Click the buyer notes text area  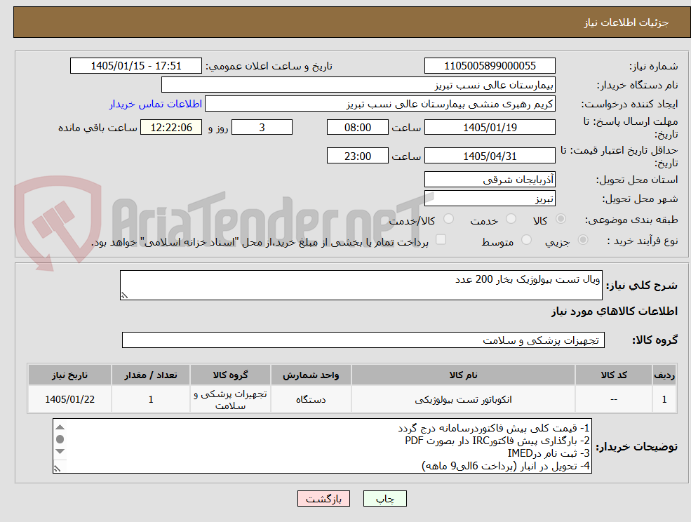coord(322,446)
